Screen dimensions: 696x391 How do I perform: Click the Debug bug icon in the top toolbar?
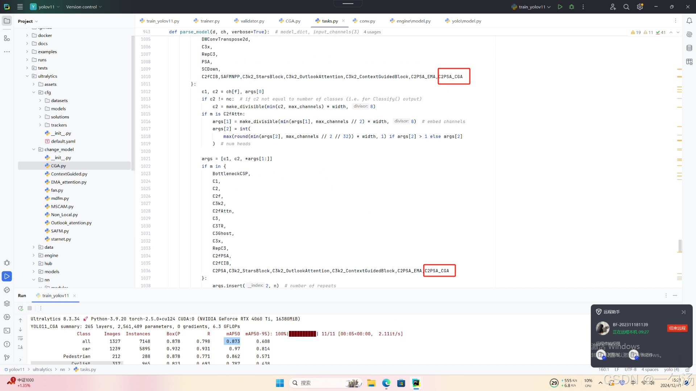(572, 7)
